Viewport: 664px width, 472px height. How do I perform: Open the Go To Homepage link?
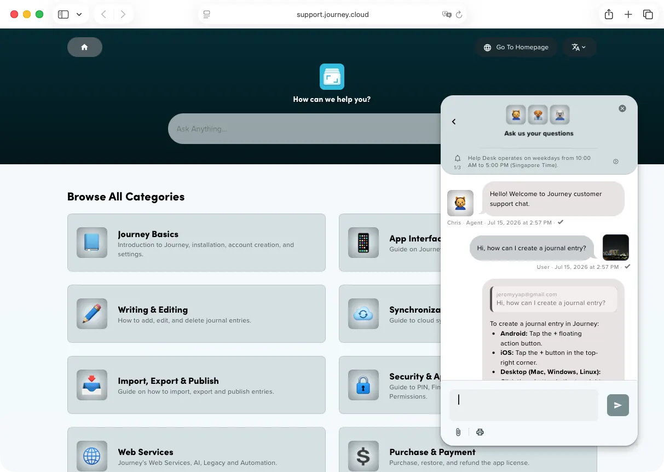pos(516,47)
